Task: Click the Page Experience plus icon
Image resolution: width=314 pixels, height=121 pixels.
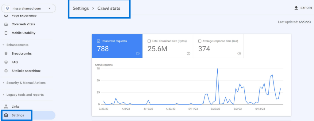Action: [6, 16]
